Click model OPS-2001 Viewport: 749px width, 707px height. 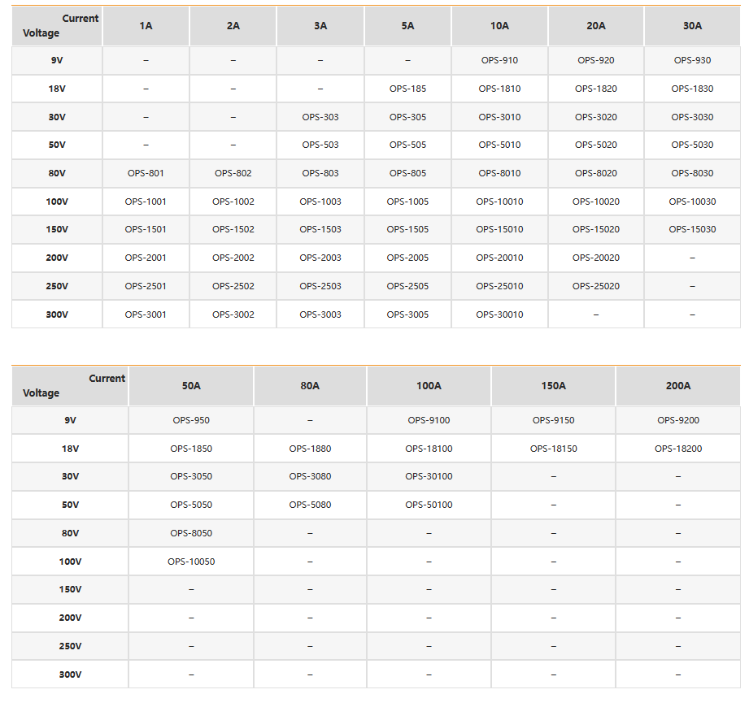pos(146,258)
